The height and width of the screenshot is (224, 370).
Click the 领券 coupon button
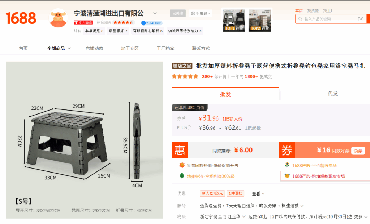point(358,151)
